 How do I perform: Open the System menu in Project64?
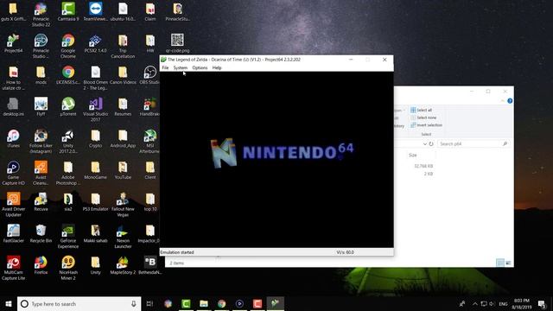181,67
